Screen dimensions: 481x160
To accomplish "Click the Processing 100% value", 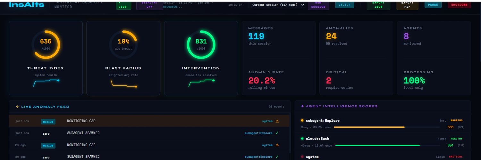I will coord(414,80).
